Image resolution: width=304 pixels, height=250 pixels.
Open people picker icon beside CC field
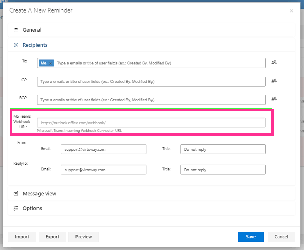click(274, 81)
